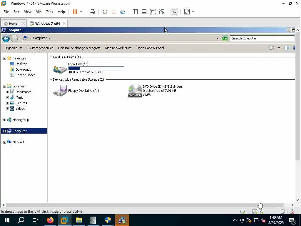Click the Local Disk usage bar
The width and height of the screenshot is (301, 226).
pos(96,68)
